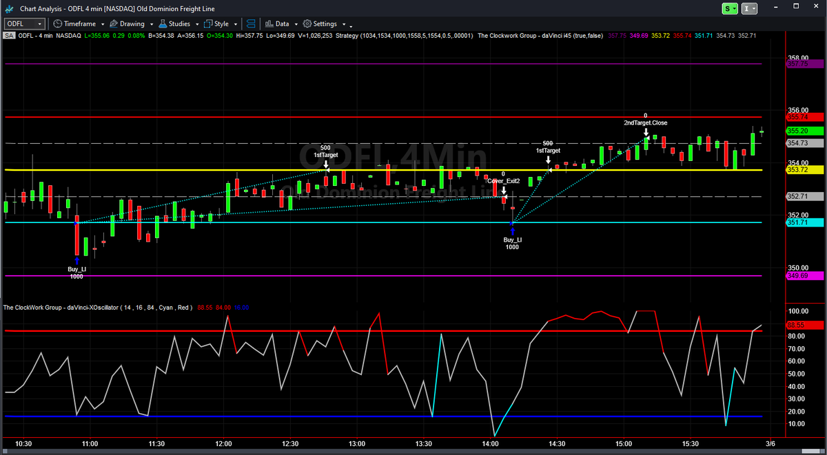Select the Buy_LI marker near 11:00
This screenshot has width=827, height=455.
click(x=76, y=269)
